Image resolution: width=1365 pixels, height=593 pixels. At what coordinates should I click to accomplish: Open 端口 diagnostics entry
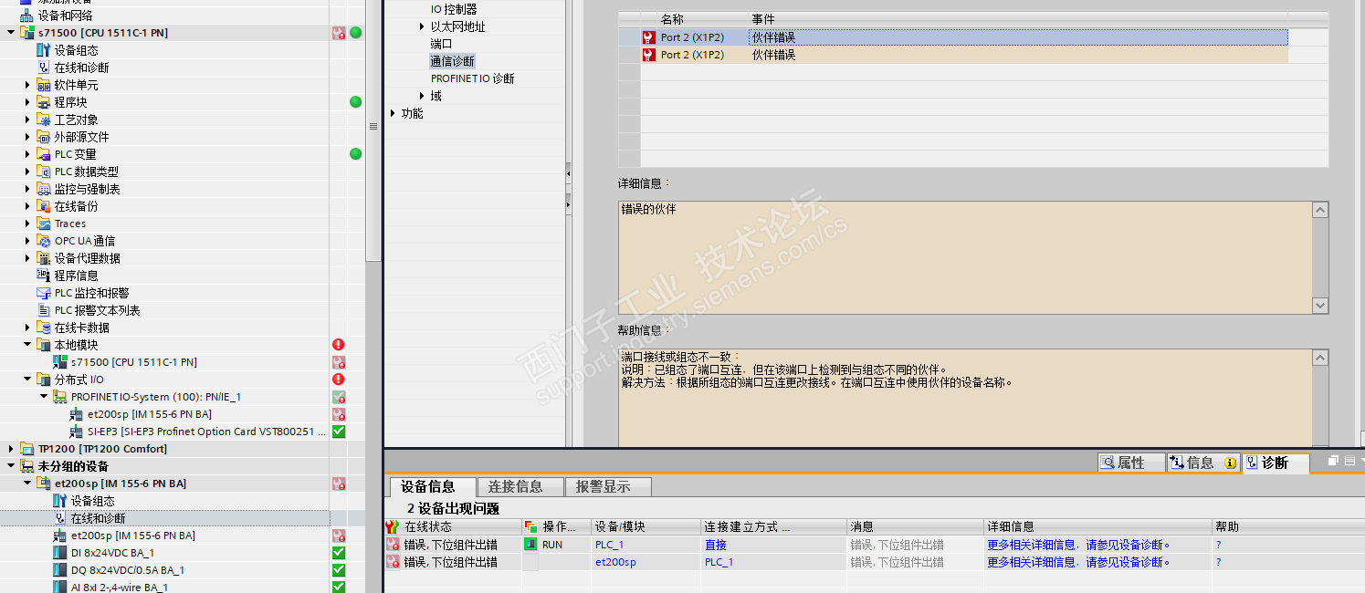(441, 44)
